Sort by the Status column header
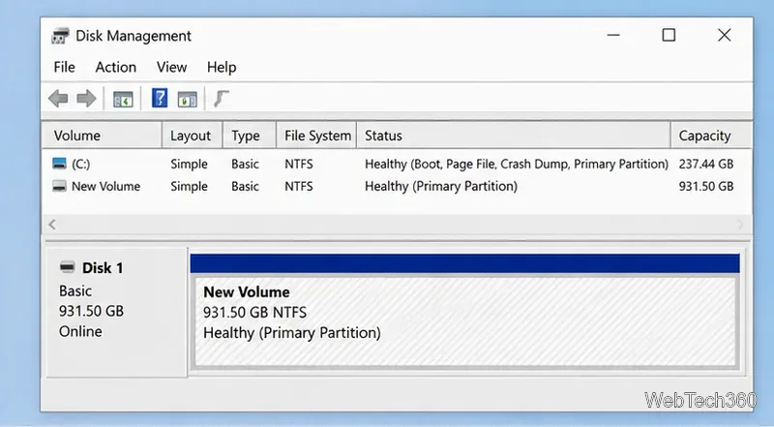This screenshot has width=774, height=427. coord(514,136)
